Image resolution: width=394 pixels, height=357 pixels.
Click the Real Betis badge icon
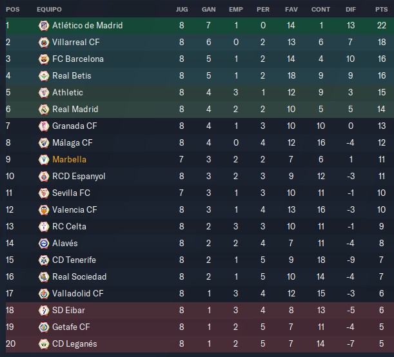tap(44, 76)
